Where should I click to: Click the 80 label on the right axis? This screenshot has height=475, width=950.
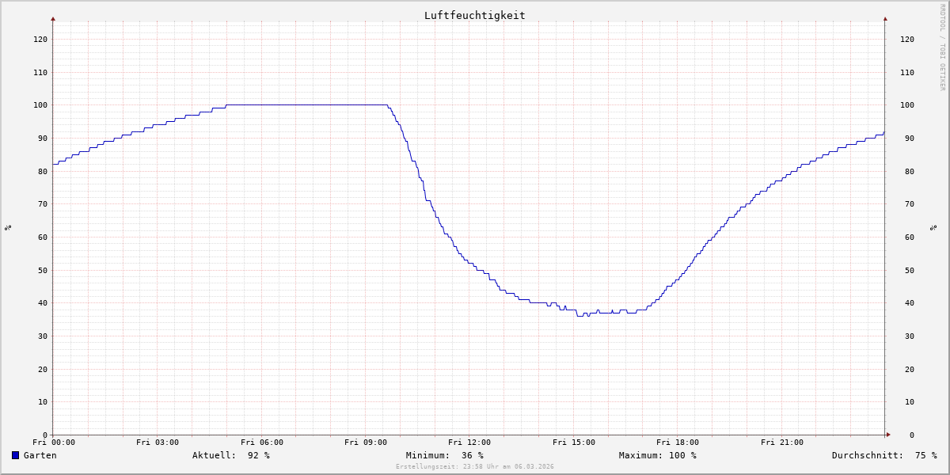pos(910,171)
